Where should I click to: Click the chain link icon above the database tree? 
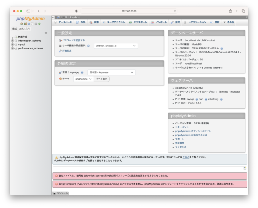click(46, 33)
